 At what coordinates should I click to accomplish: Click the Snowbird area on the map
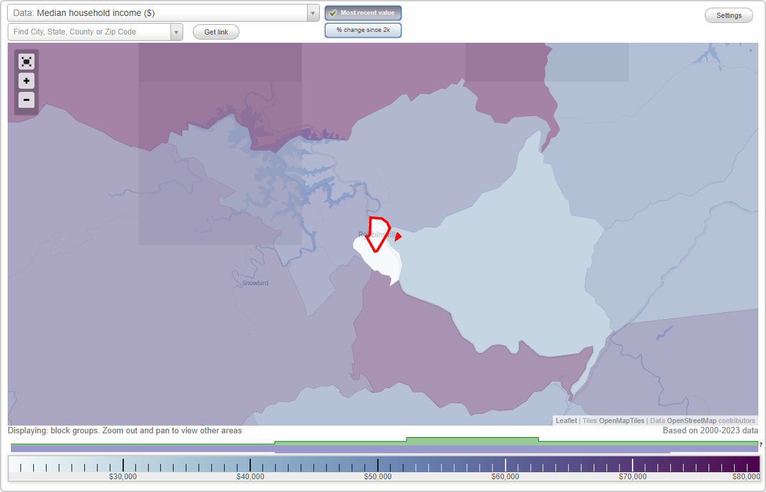click(254, 283)
